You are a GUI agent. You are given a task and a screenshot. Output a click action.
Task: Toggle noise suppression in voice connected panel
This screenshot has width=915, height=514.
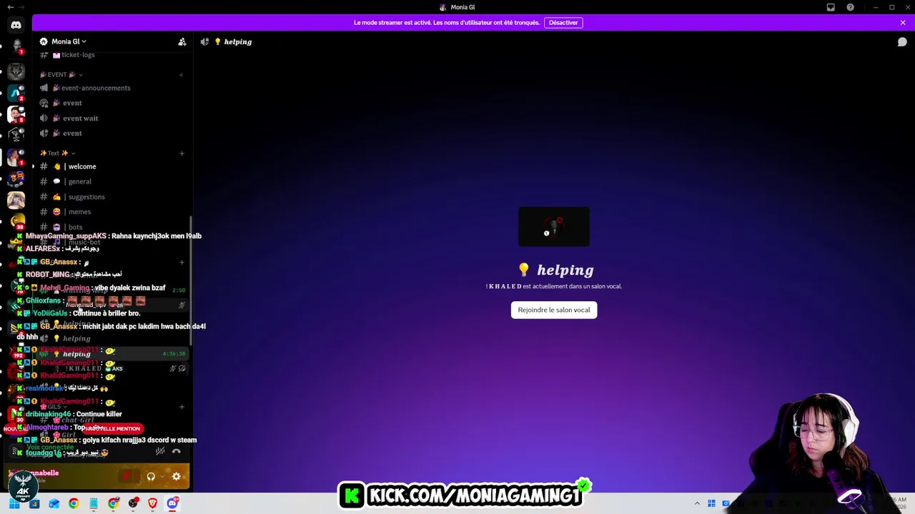pyautogui.click(x=160, y=451)
